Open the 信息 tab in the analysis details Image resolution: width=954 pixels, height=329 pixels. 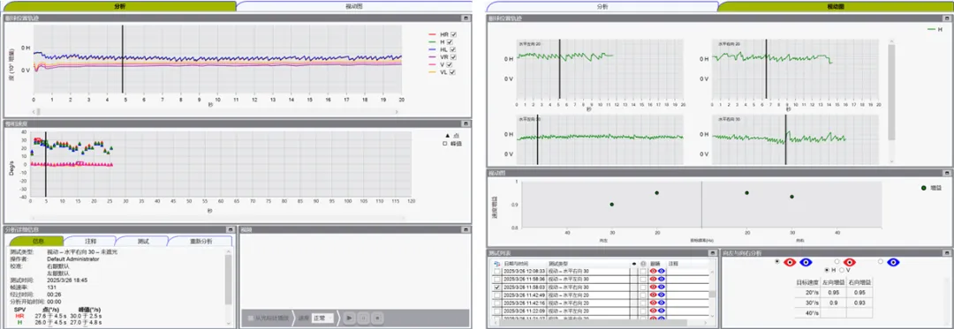click(38, 241)
